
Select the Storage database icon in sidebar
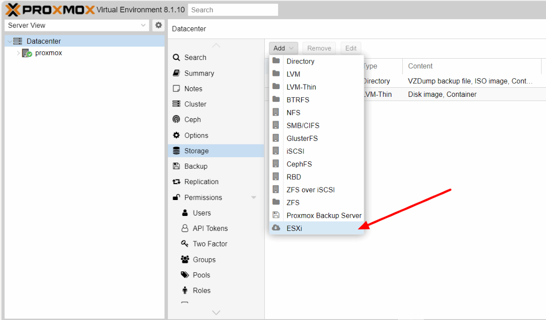[x=177, y=150]
